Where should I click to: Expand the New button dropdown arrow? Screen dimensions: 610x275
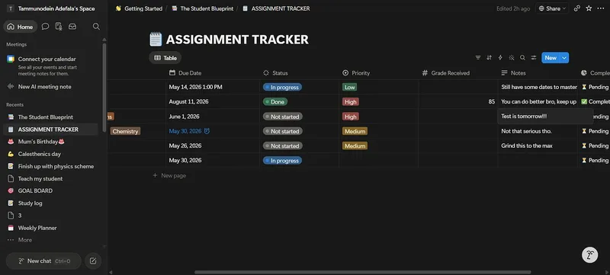click(564, 58)
